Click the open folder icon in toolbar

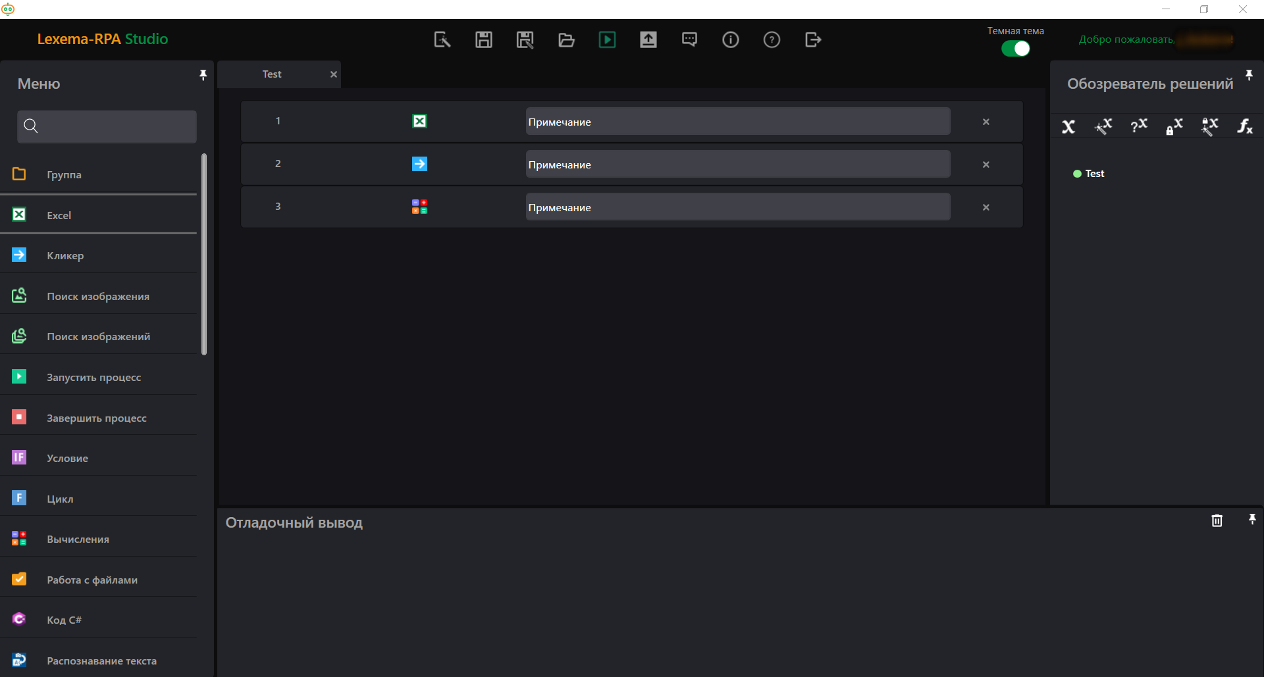click(566, 39)
